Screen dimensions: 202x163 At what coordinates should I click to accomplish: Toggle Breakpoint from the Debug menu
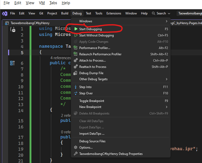click(92, 101)
